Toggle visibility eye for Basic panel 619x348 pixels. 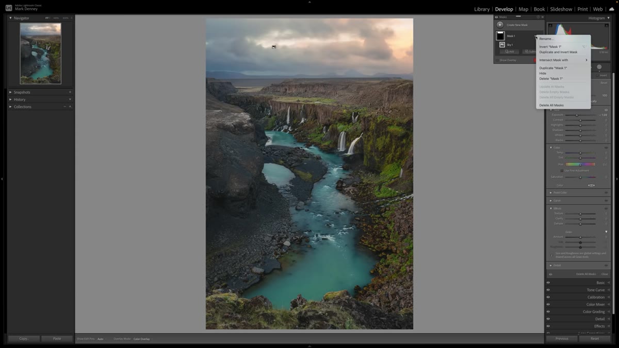[548, 283]
